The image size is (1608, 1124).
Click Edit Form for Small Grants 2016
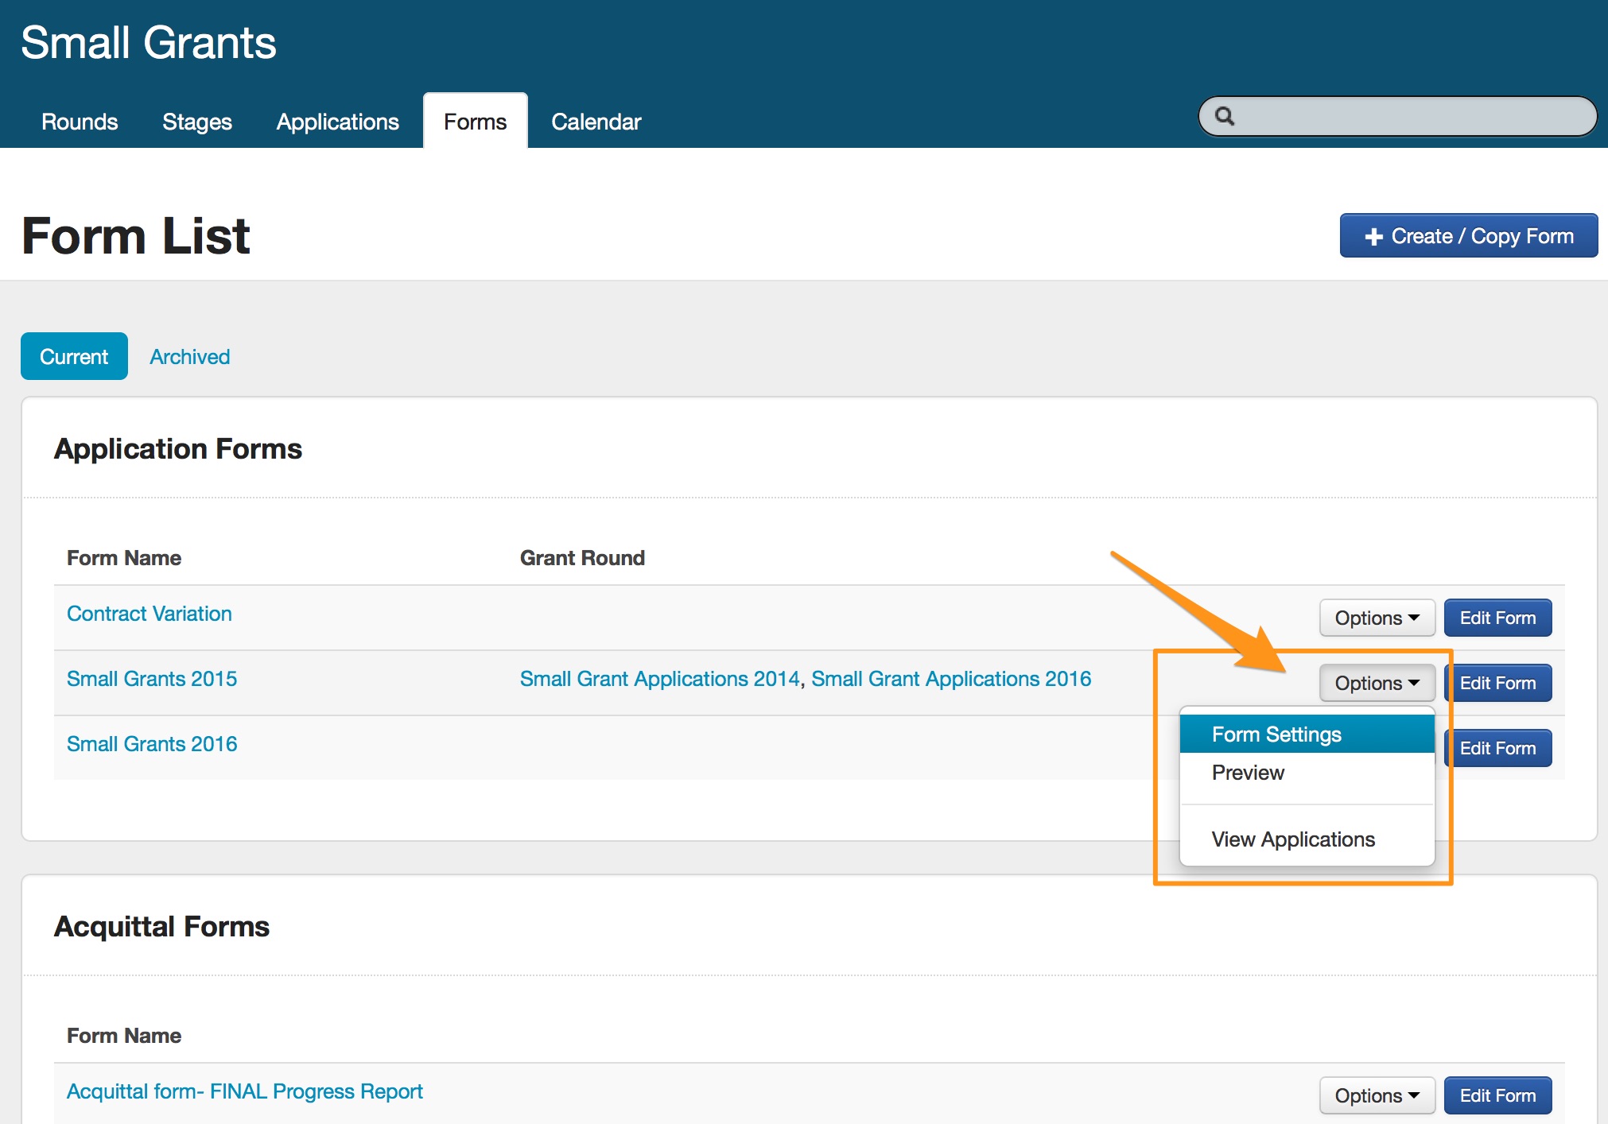[1497, 748]
